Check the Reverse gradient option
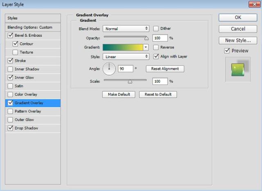This screenshot has width=262, height=191. point(156,47)
